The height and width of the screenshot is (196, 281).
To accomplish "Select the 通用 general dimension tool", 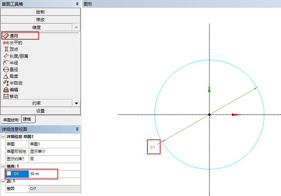I will coord(13,36).
